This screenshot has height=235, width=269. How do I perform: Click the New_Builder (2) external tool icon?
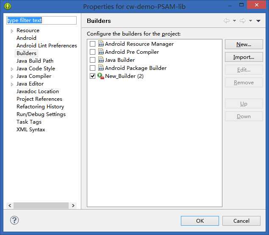pos(101,76)
